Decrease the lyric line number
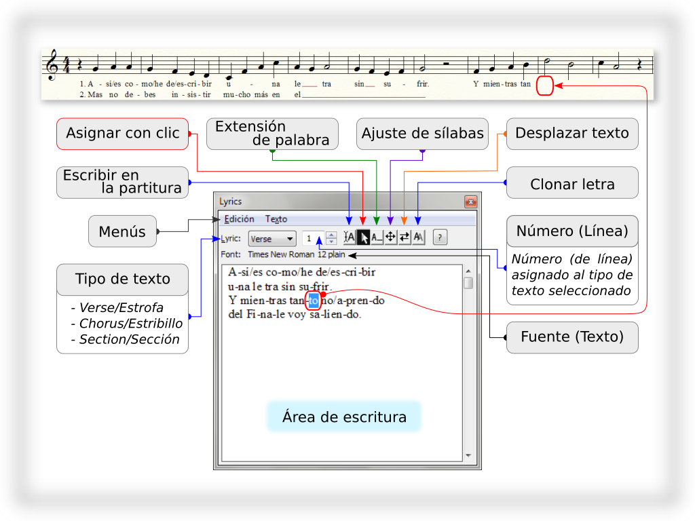Image resolution: width=695 pixels, height=521 pixels. pyautogui.click(x=331, y=242)
